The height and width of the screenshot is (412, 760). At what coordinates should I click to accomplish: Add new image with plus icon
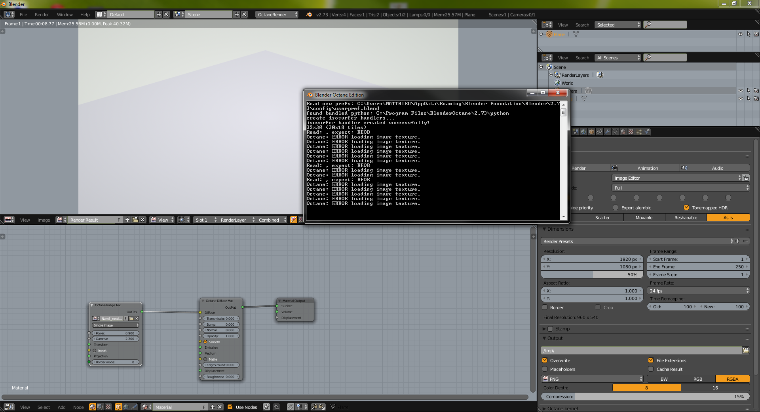[x=127, y=220]
